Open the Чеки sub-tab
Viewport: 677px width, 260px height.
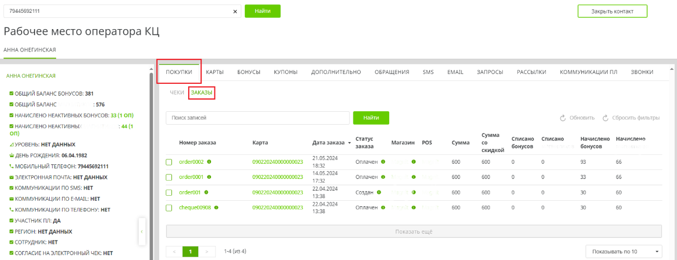click(x=177, y=93)
